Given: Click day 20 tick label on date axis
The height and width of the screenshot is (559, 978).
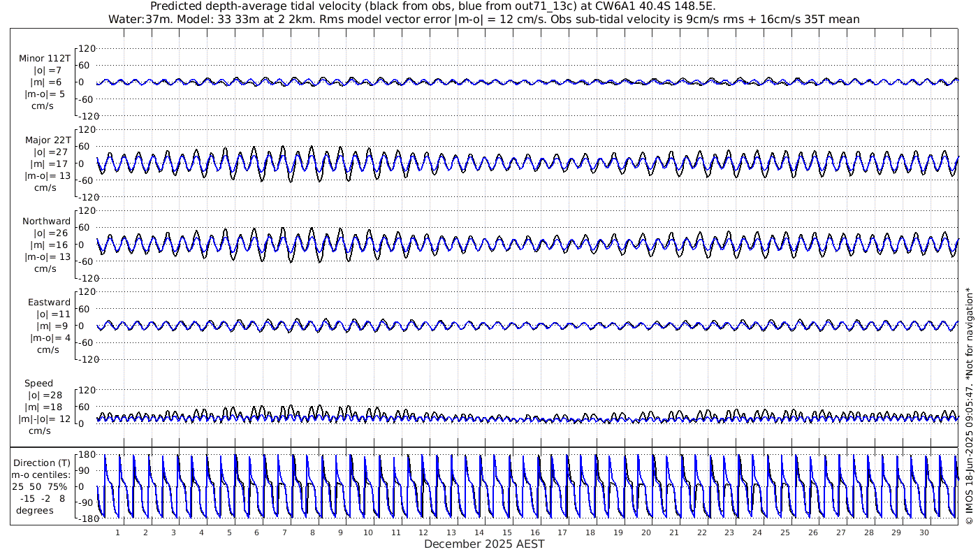Looking at the screenshot, I should (x=645, y=532).
